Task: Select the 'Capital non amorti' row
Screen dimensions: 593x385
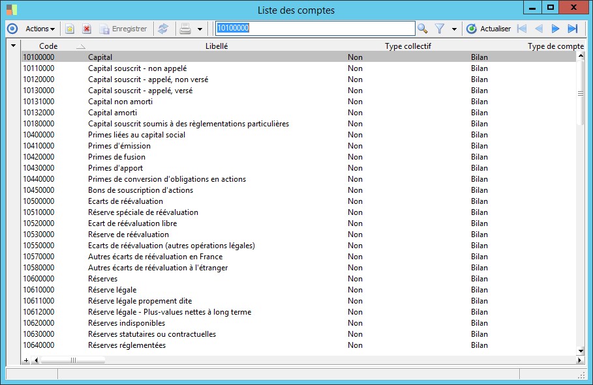Action: [298, 102]
